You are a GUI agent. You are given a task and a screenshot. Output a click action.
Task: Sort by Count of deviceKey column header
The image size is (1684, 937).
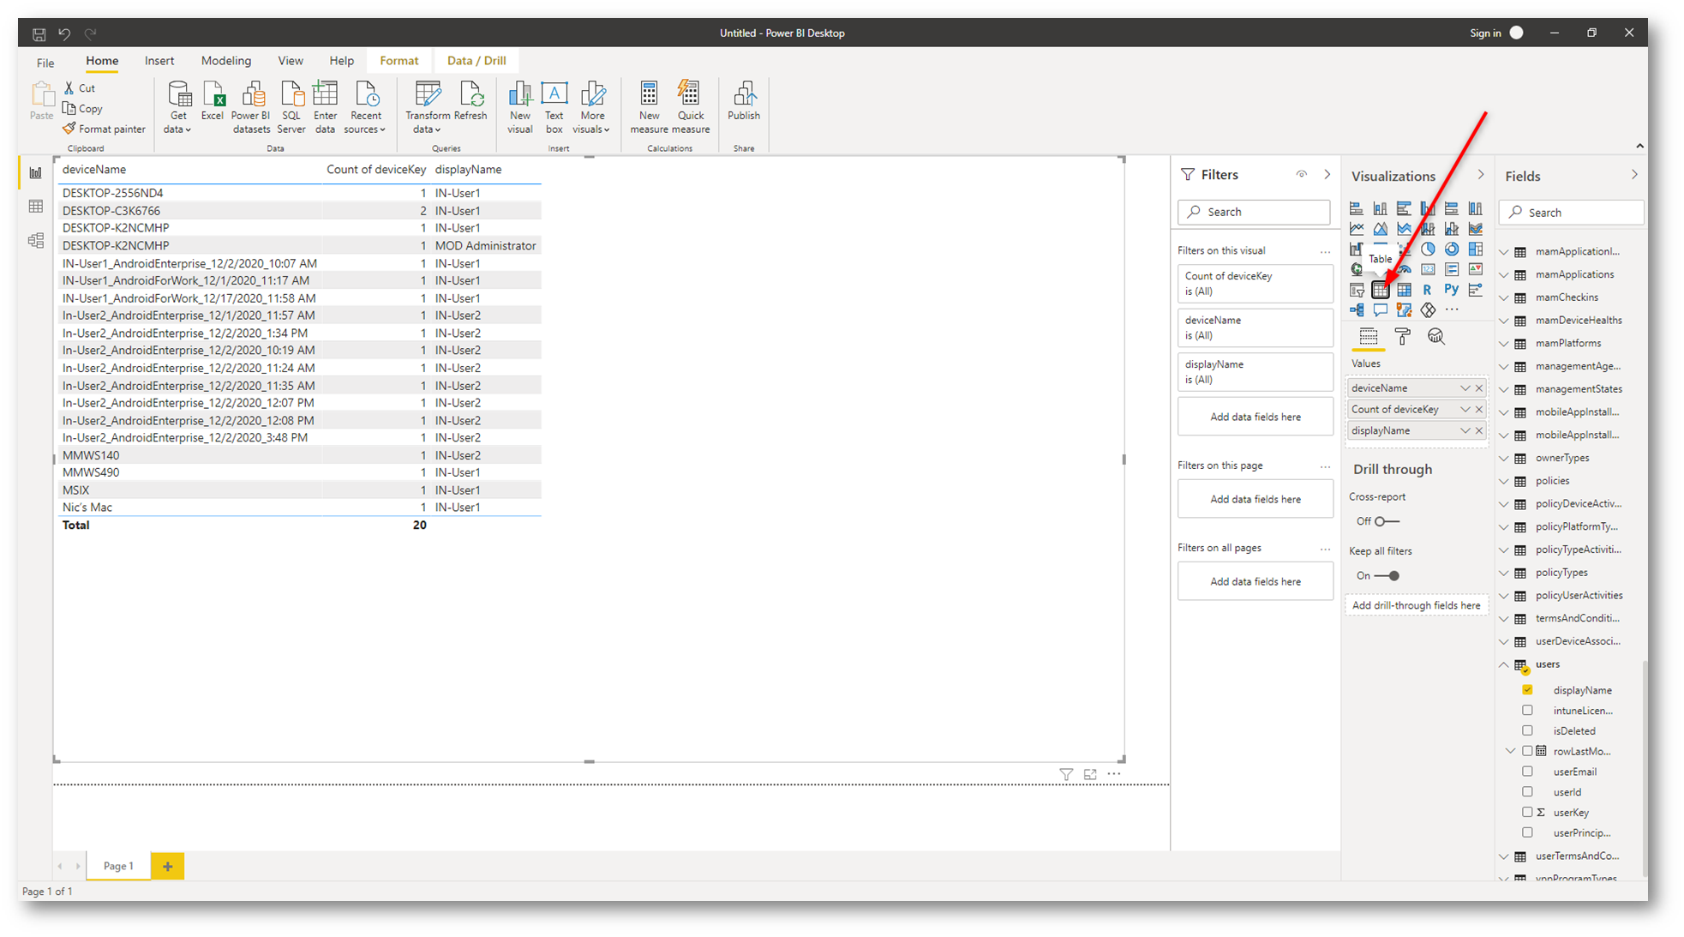tap(375, 170)
